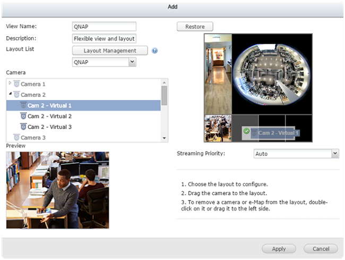Select Camera 3 in the tree
Image resolution: width=345 pixels, height=260 pixels.
33,138
